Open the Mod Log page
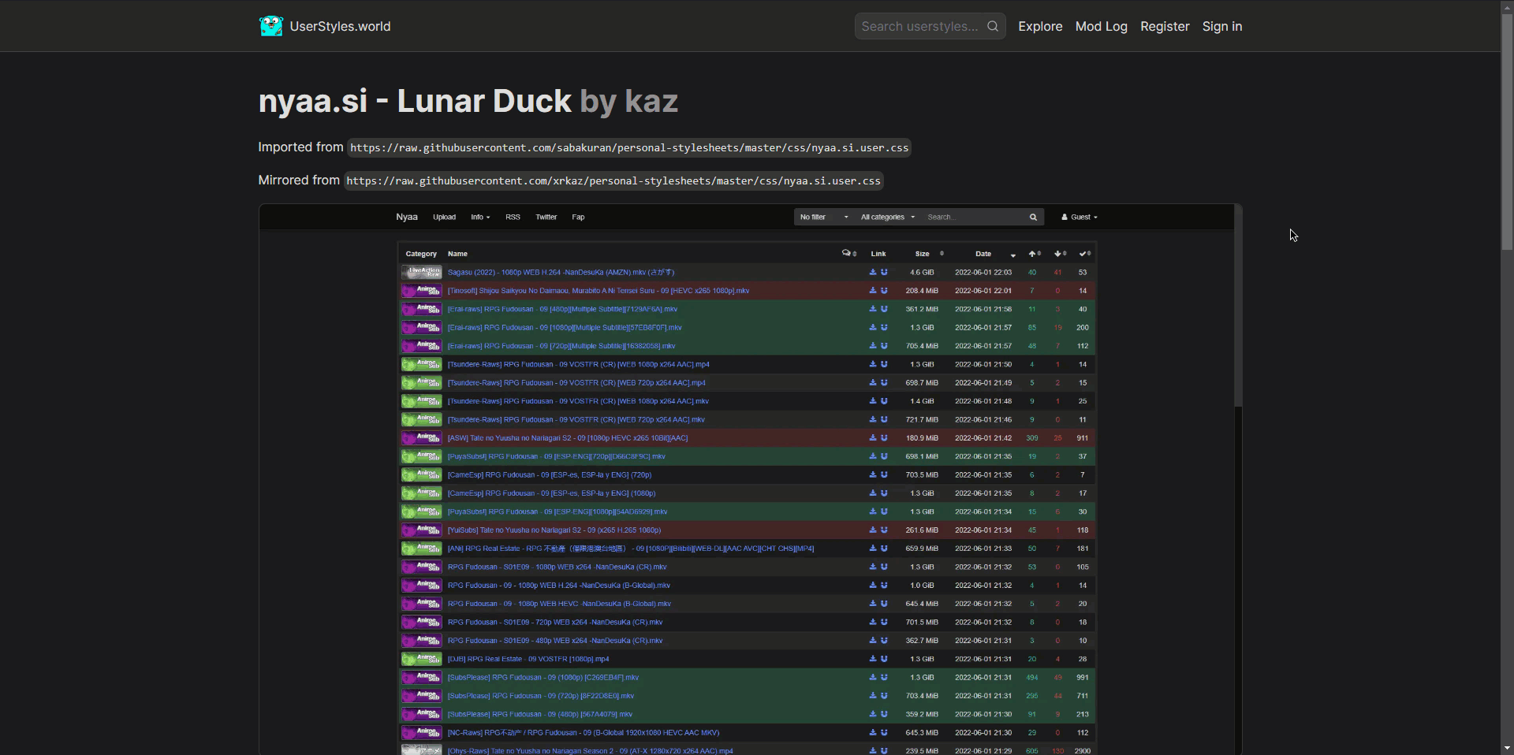Screen dimensions: 1514x755 1101,26
